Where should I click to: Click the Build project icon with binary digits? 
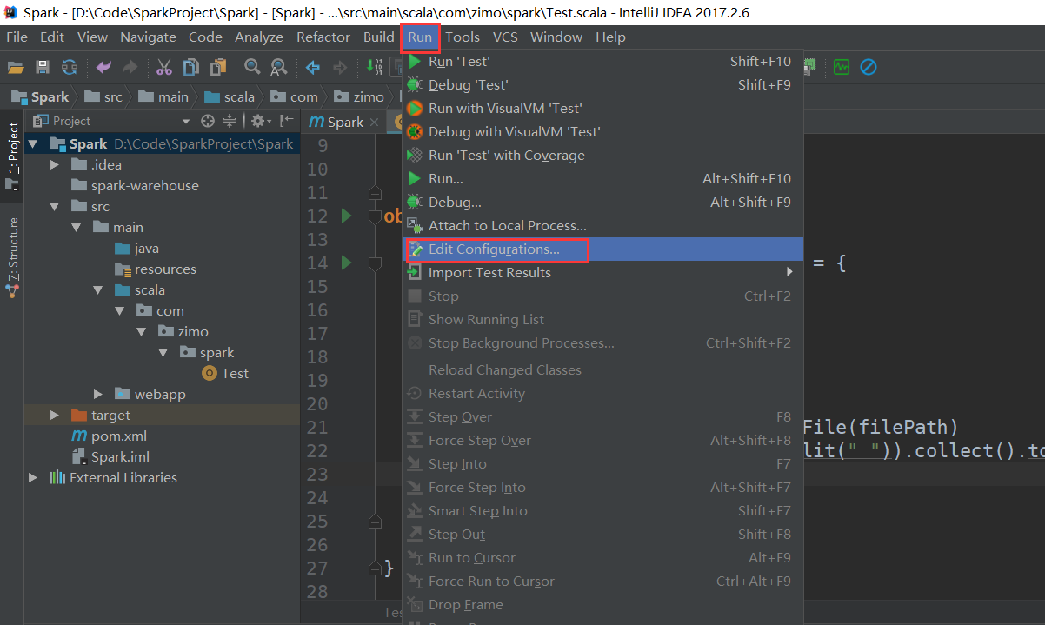375,67
